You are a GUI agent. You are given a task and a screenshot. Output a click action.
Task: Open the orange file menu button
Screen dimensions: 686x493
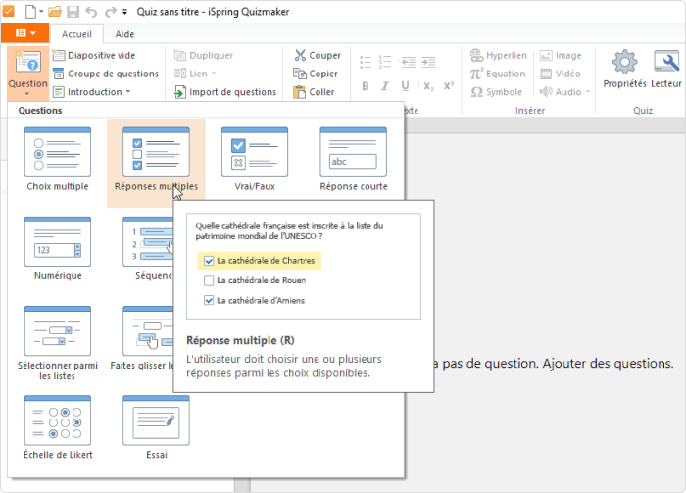25,33
